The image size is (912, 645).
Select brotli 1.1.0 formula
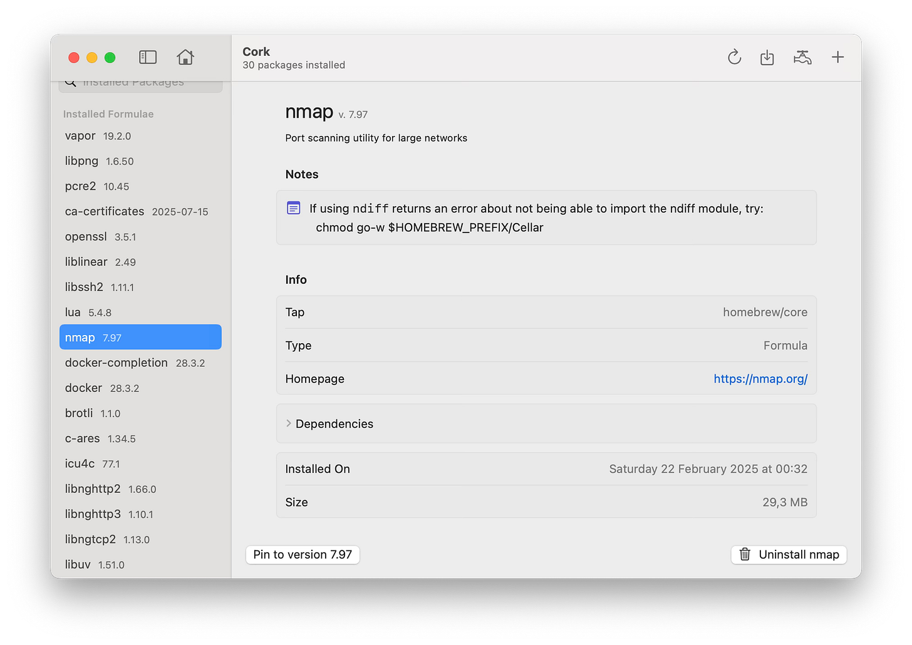click(x=140, y=413)
